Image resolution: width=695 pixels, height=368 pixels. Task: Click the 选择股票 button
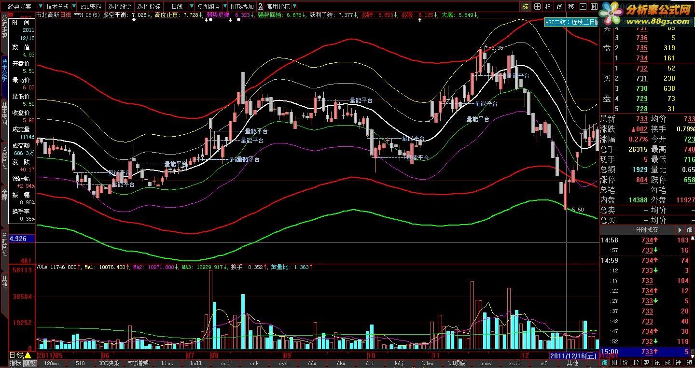pyautogui.click(x=120, y=7)
